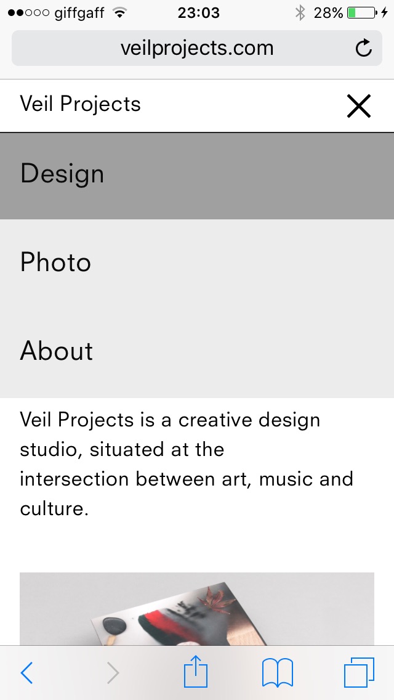
Task: Tap the Bluetooth status icon
Action: click(x=300, y=12)
